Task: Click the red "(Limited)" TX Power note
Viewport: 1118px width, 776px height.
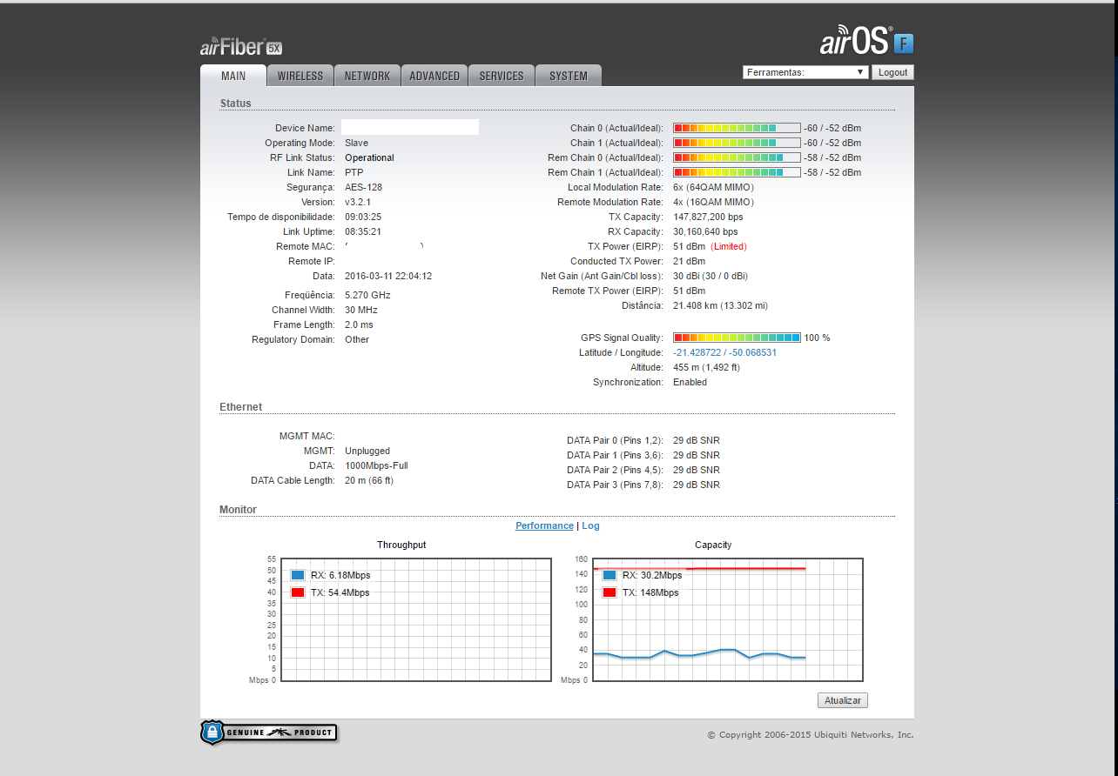Action: pyautogui.click(x=729, y=246)
